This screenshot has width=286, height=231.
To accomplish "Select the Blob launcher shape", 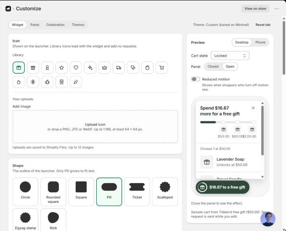I will pyautogui.click(x=53, y=220).
